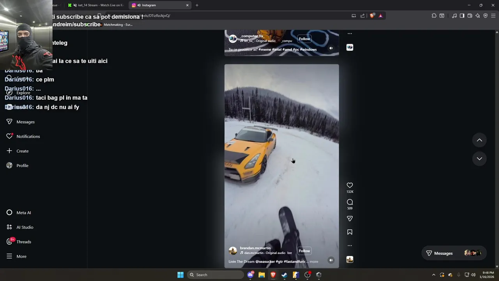
Task: Open a new browser tab
Action: tap(197, 5)
